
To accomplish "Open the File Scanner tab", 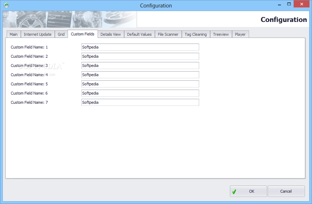I will click(168, 34).
